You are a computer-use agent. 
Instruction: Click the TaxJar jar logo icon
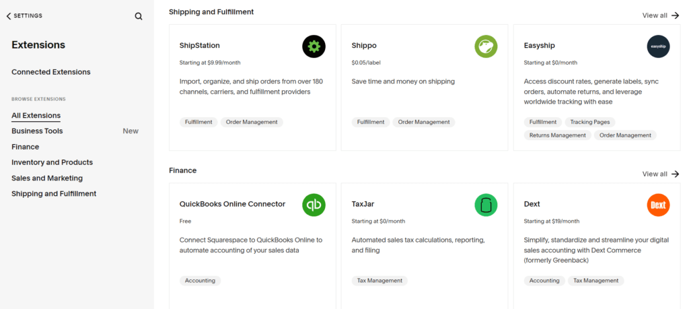(x=486, y=205)
